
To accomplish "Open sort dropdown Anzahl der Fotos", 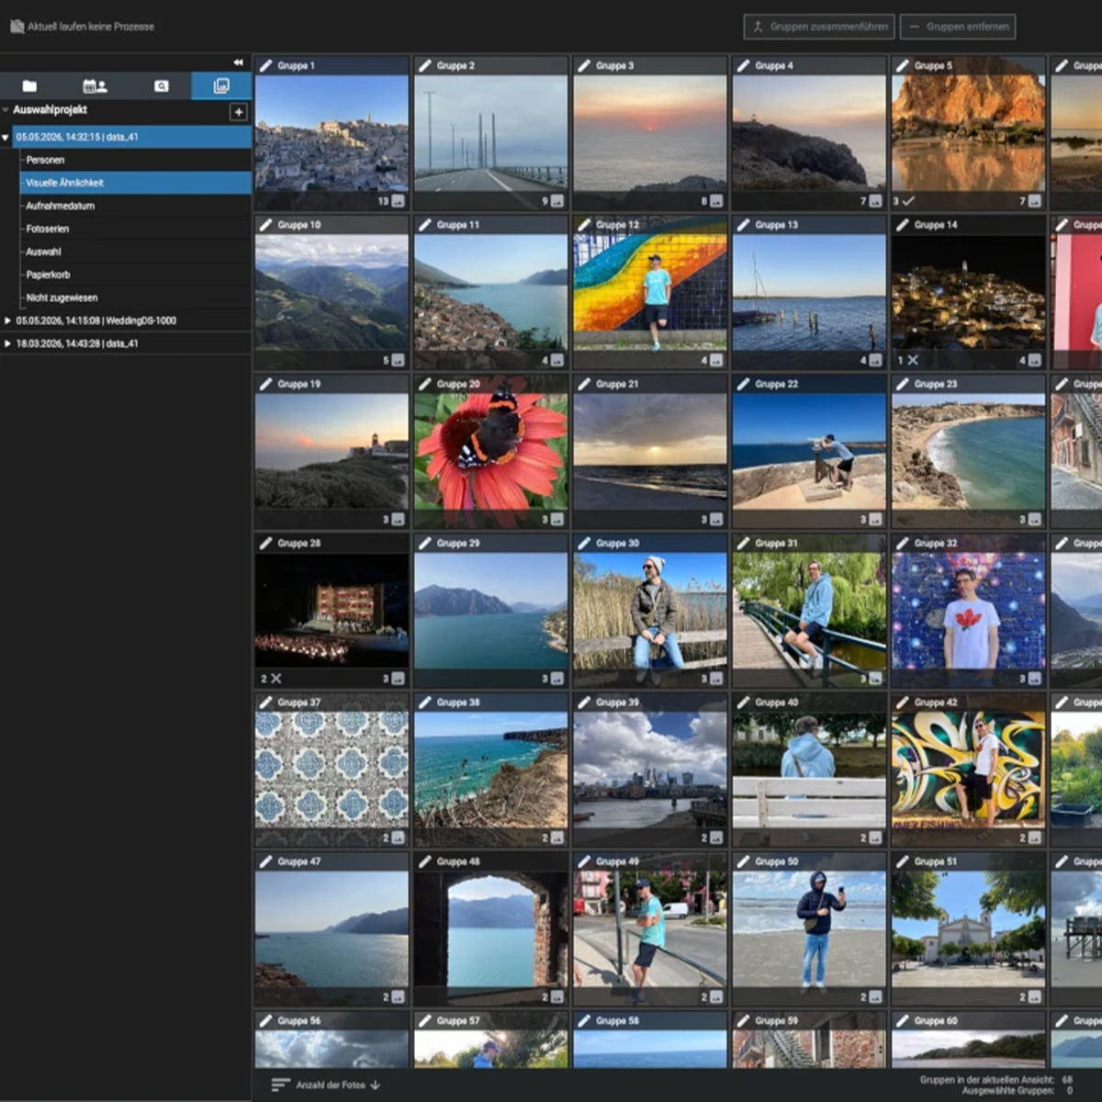I will (x=326, y=1085).
